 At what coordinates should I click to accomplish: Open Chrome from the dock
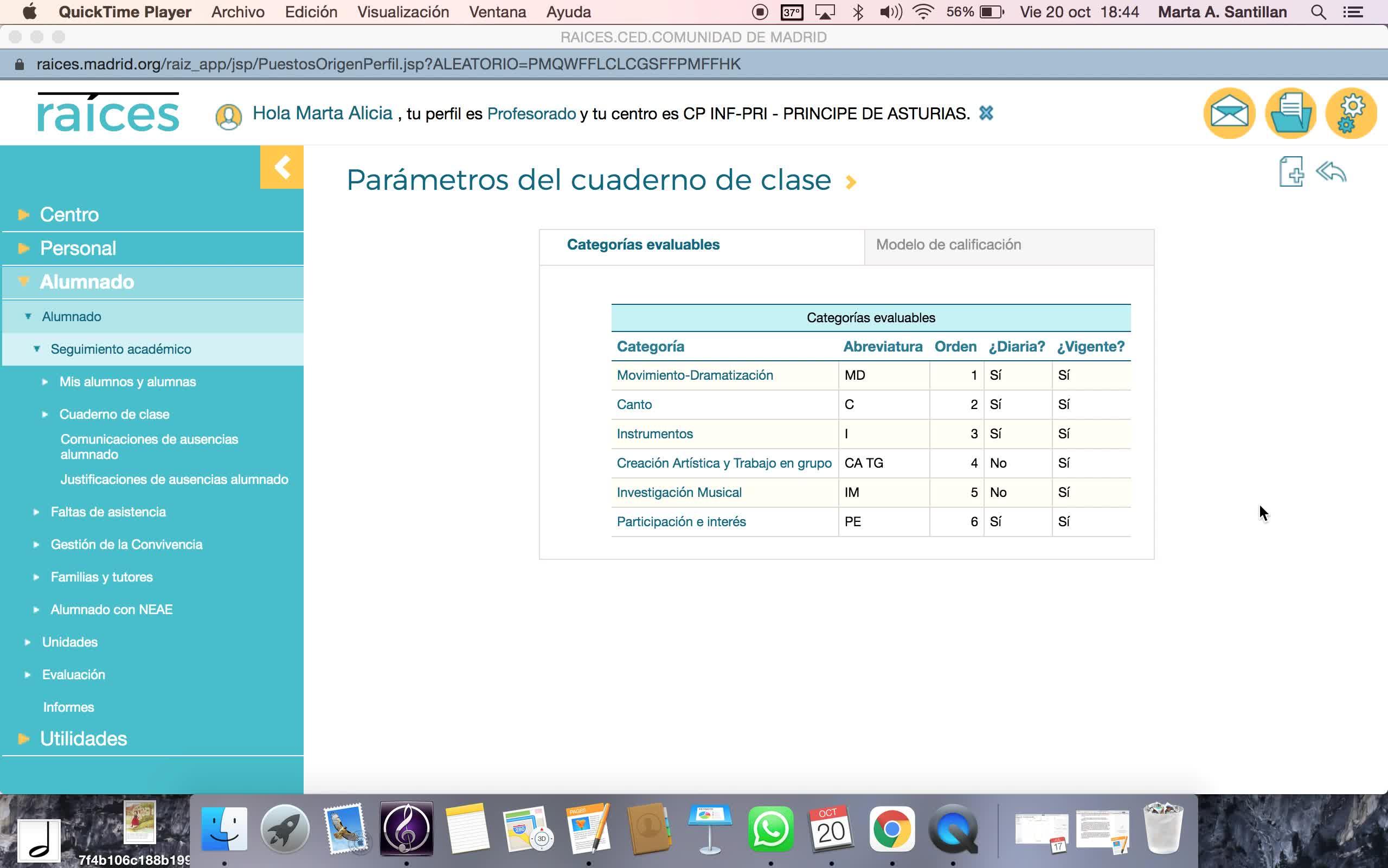[891, 829]
